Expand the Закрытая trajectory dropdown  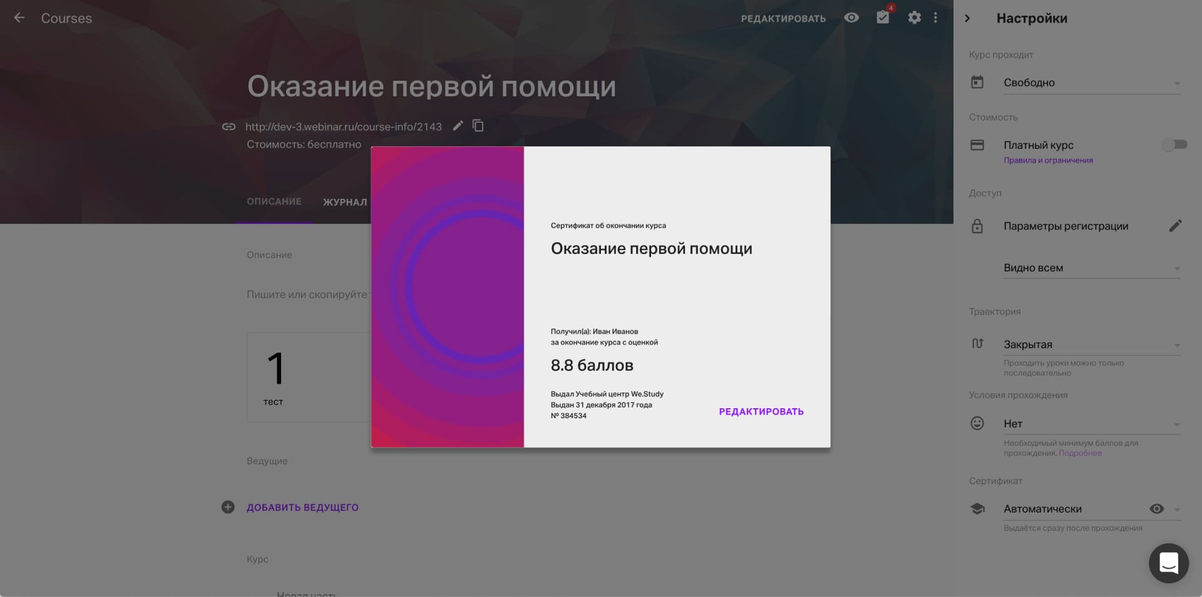coord(1092,345)
